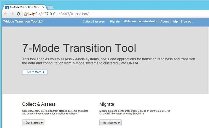Open Migrate in top navigation bar
This screenshot has height=128, width=209.
coord(115,22)
